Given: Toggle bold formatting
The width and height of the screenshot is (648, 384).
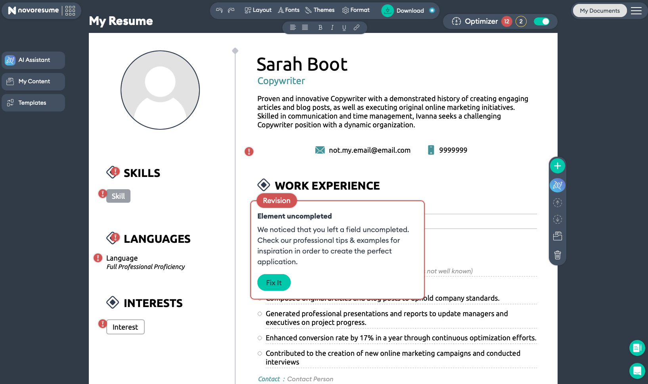Looking at the screenshot, I should pyautogui.click(x=320, y=27).
